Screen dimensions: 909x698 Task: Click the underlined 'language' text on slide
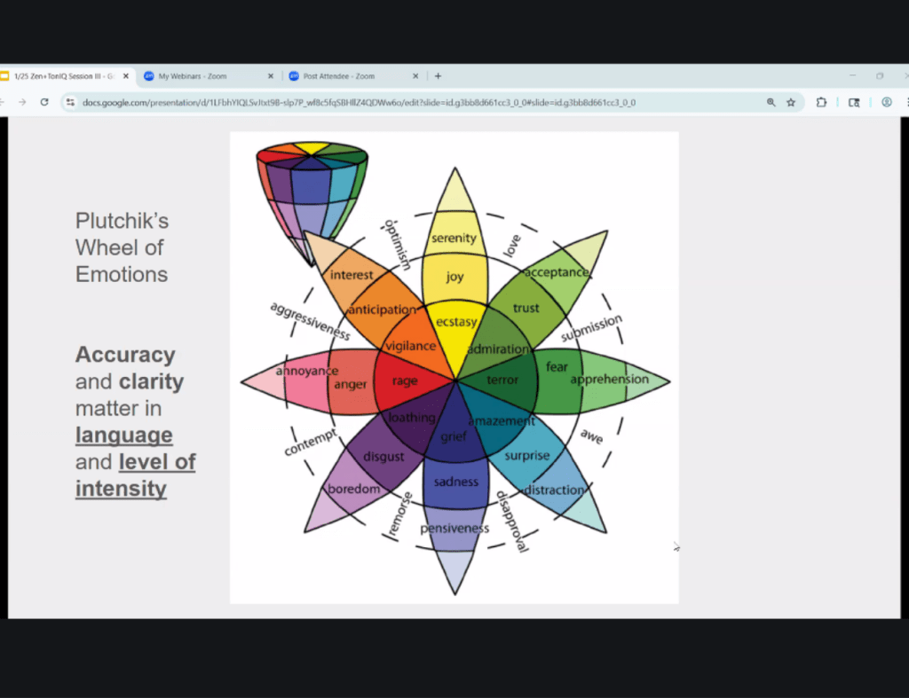pyautogui.click(x=123, y=435)
